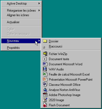
Task: Expand the Active Desktop submenu arrow
Action: point(39,4)
